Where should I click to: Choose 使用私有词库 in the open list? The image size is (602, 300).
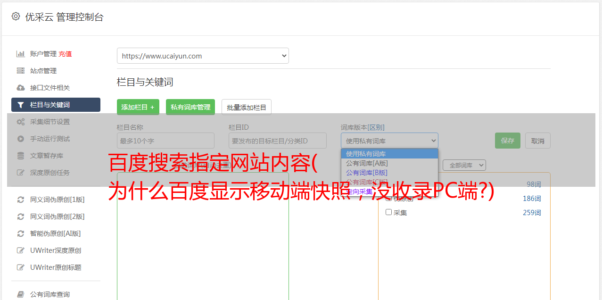pos(389,154)
